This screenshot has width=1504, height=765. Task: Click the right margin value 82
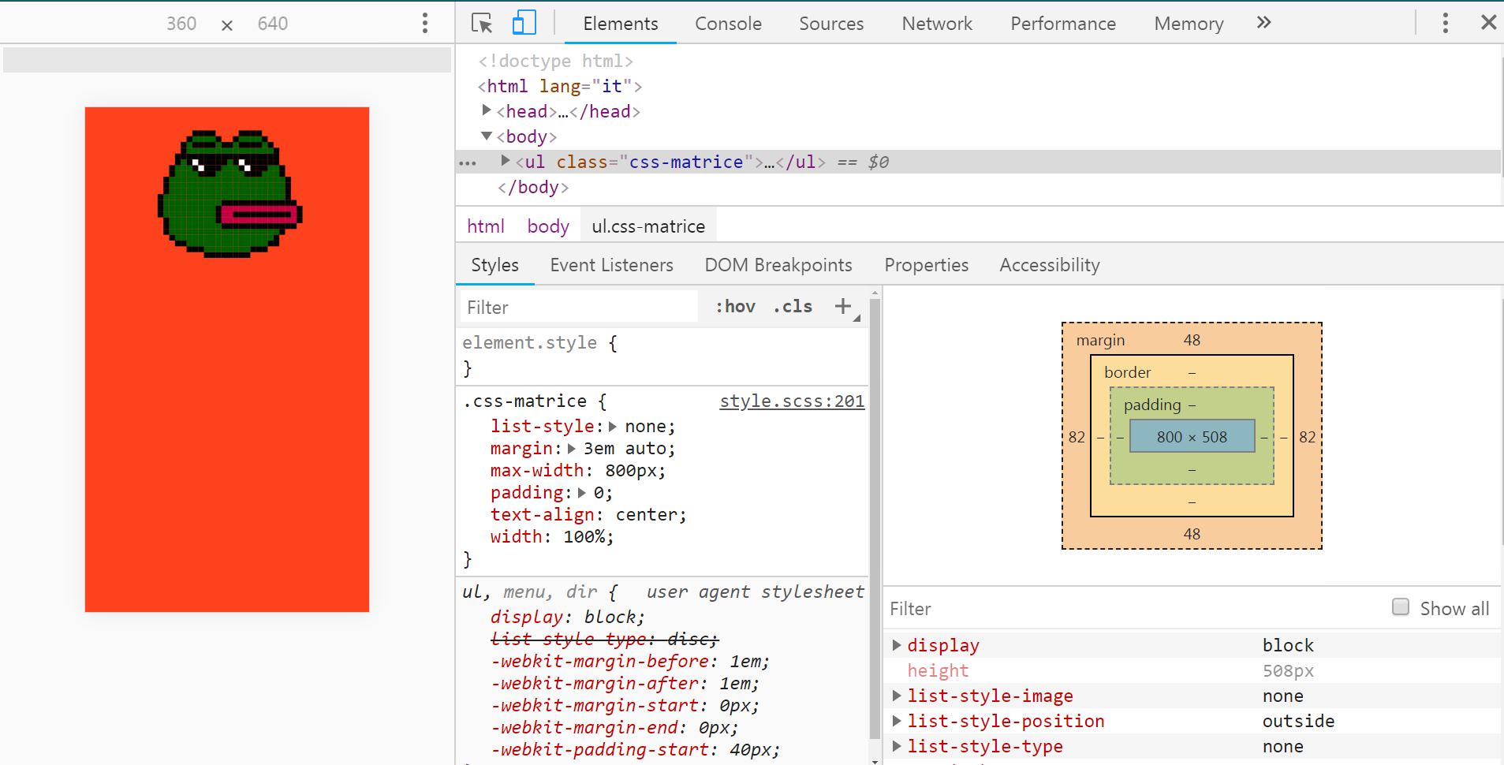[1307, 437]
